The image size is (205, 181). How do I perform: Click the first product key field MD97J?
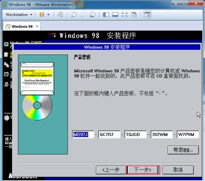(x=83, y=134)
